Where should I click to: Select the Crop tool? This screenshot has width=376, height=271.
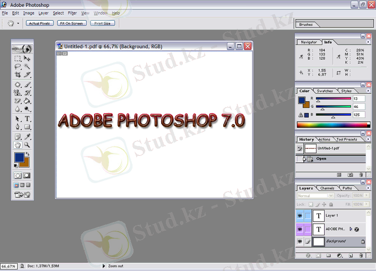click(x=17, y=74)
